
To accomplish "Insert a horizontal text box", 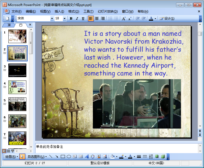I will [x=75, y=157].
